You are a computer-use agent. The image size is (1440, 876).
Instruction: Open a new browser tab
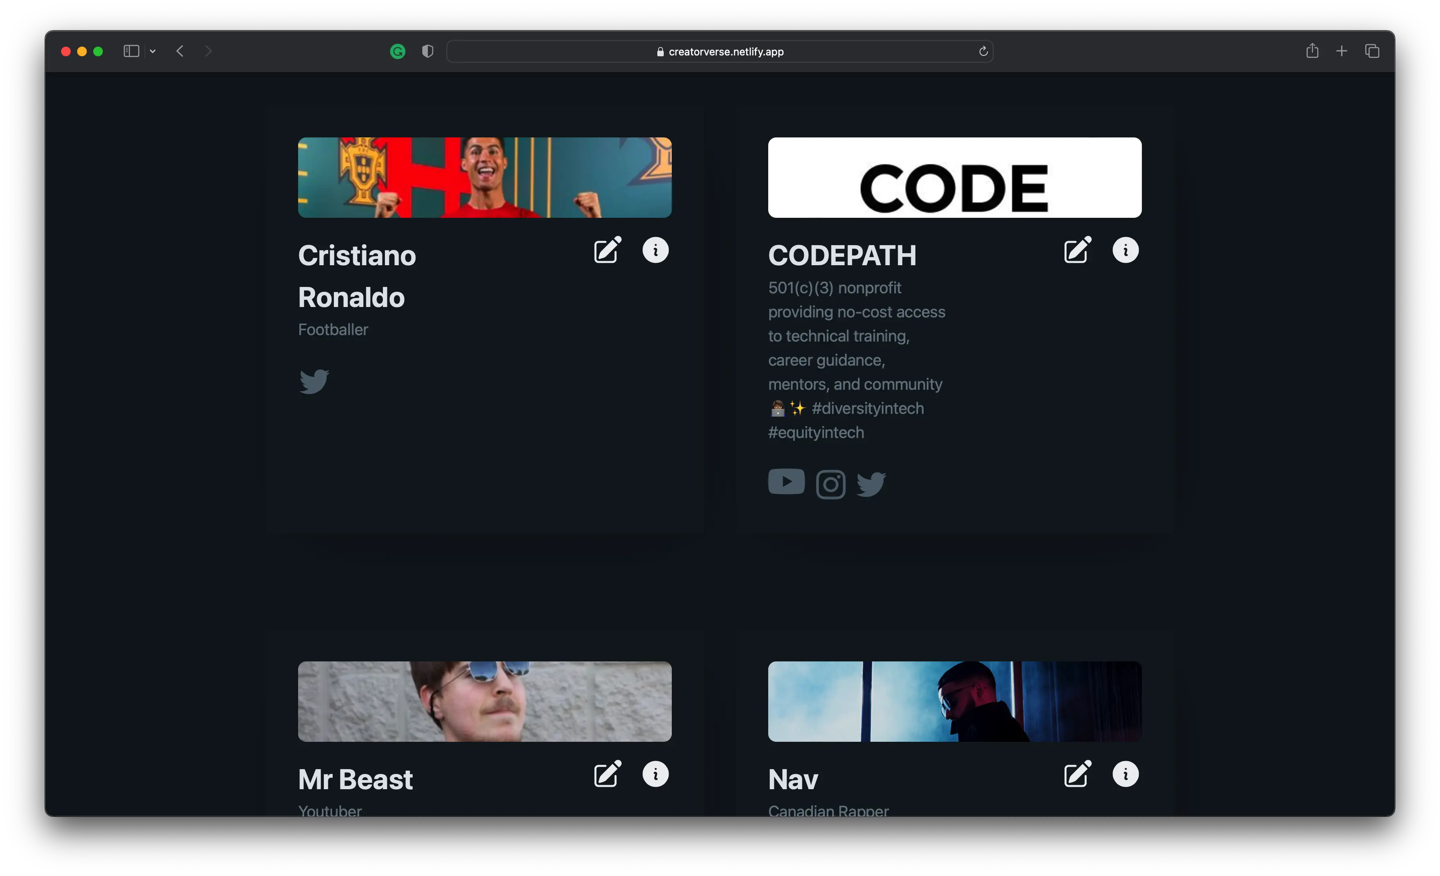pyautogui.click(x=1341, y=51)
